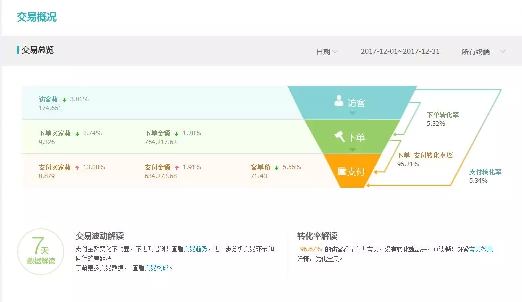Open the date range 2017-12-01~2017-12-31 picker
Viewport: 522px width, 302px height.
point(400,51)
